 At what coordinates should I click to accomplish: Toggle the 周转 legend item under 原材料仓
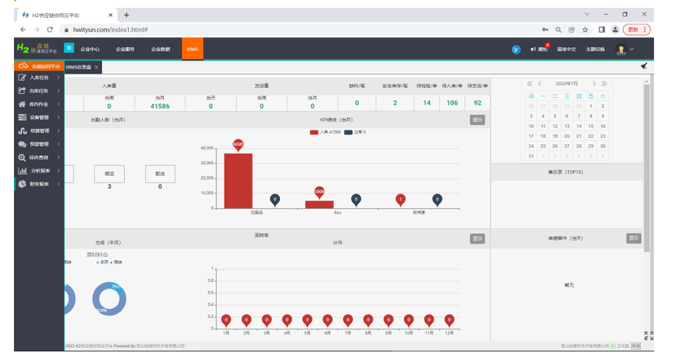pyautogui.click(x=117, y=263)
